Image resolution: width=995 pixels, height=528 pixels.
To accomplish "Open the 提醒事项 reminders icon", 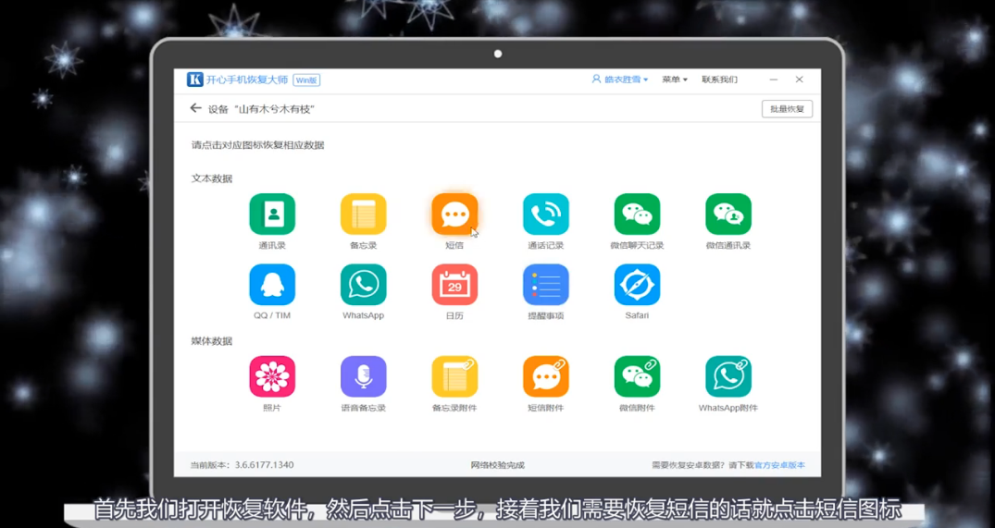I will point(546,285).
